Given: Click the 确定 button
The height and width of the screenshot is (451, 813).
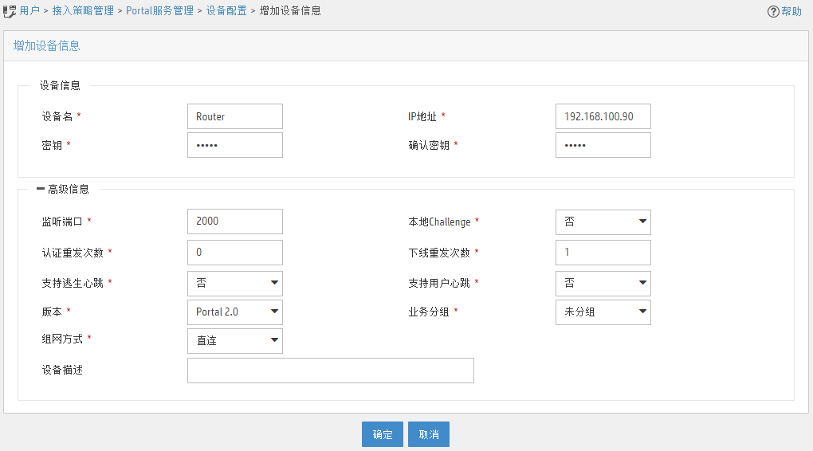Looking at the screenshot, I should [383, 434].
